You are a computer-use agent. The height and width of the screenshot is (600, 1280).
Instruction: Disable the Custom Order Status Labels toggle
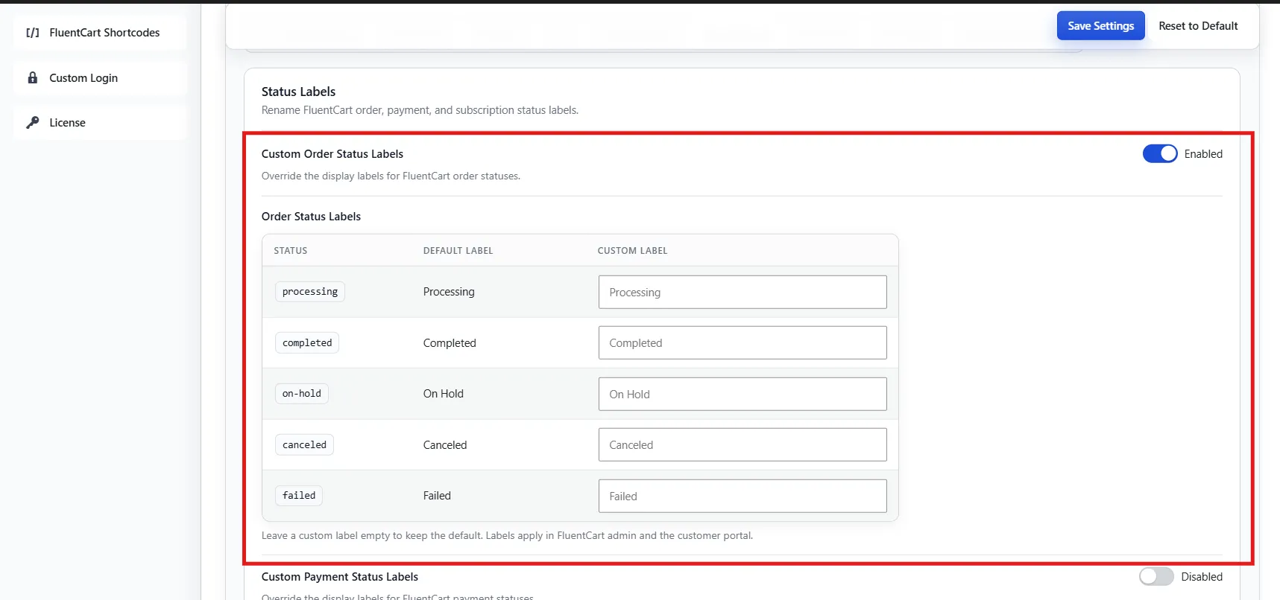pos(1160,153)
